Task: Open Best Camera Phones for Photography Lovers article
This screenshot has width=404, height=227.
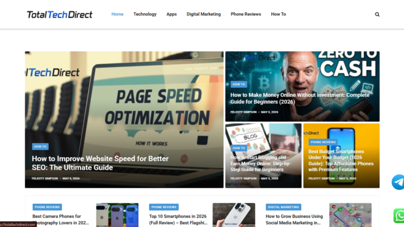Action: pos(60,220)
